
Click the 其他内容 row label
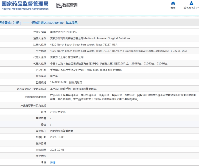pos(41,118)
